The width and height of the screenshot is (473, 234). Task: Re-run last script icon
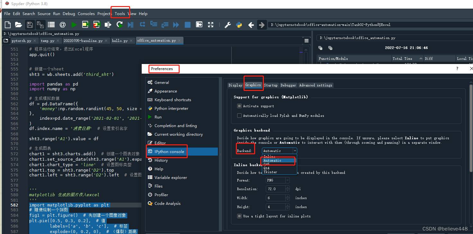pyautogui.click(x=120, y=25)
